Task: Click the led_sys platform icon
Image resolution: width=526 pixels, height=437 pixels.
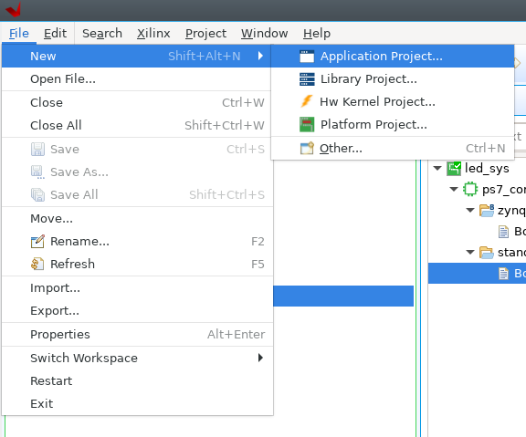Action: [x=454, y=168]
